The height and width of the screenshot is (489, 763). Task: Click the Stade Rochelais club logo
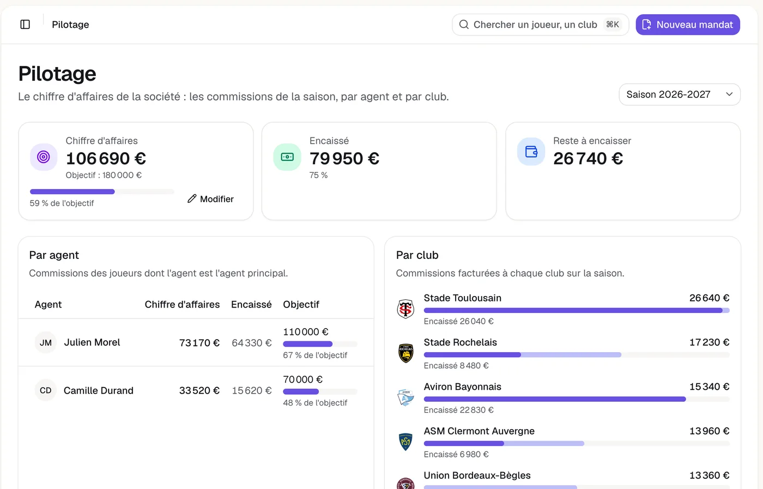click(405, 353)
